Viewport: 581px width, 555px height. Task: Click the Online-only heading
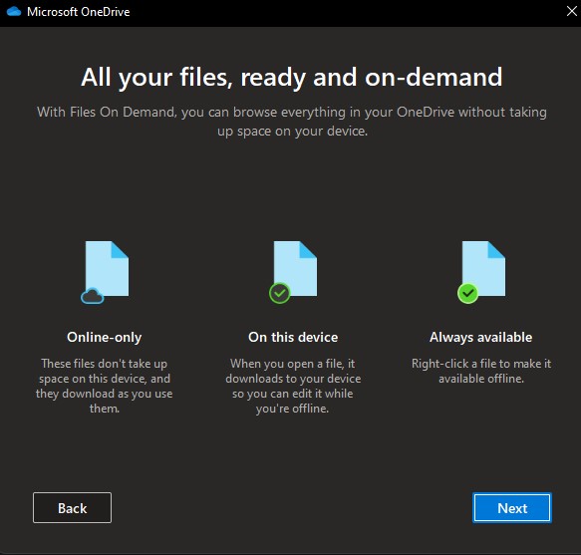[104, 337]
